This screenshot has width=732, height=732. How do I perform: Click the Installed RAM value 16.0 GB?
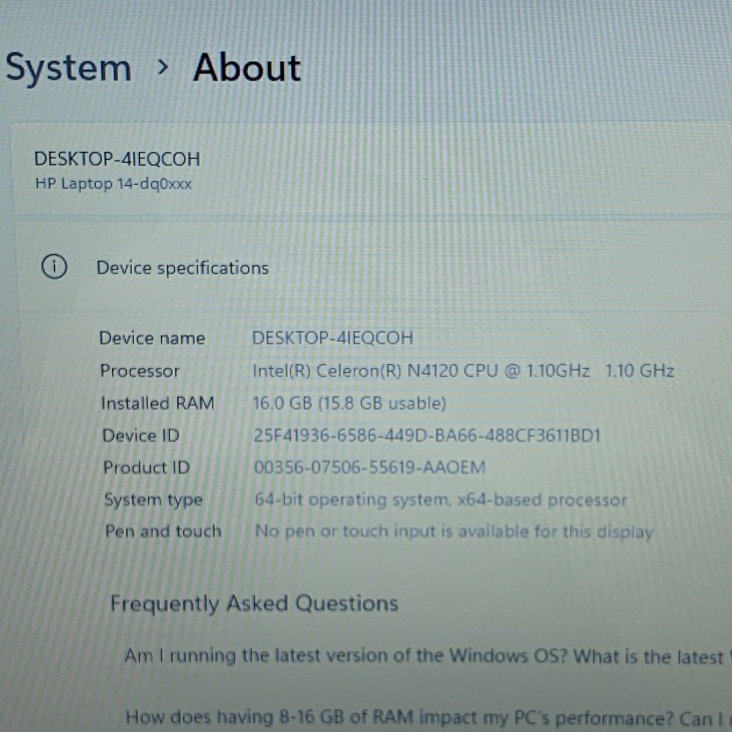(350, 403)
